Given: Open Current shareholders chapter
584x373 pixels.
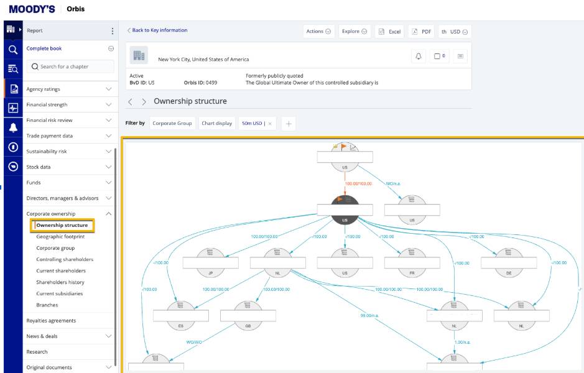Looking at the screenshot, I should click(x=61, y=271).
